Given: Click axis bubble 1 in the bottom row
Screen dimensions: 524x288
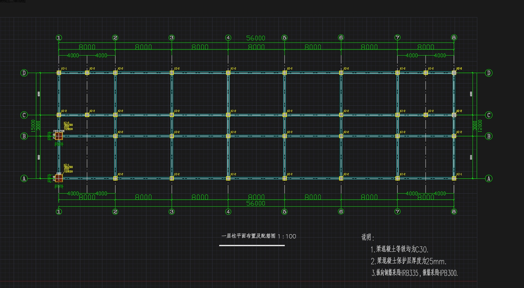Looking at the screenshot, I should coord(59,212).
